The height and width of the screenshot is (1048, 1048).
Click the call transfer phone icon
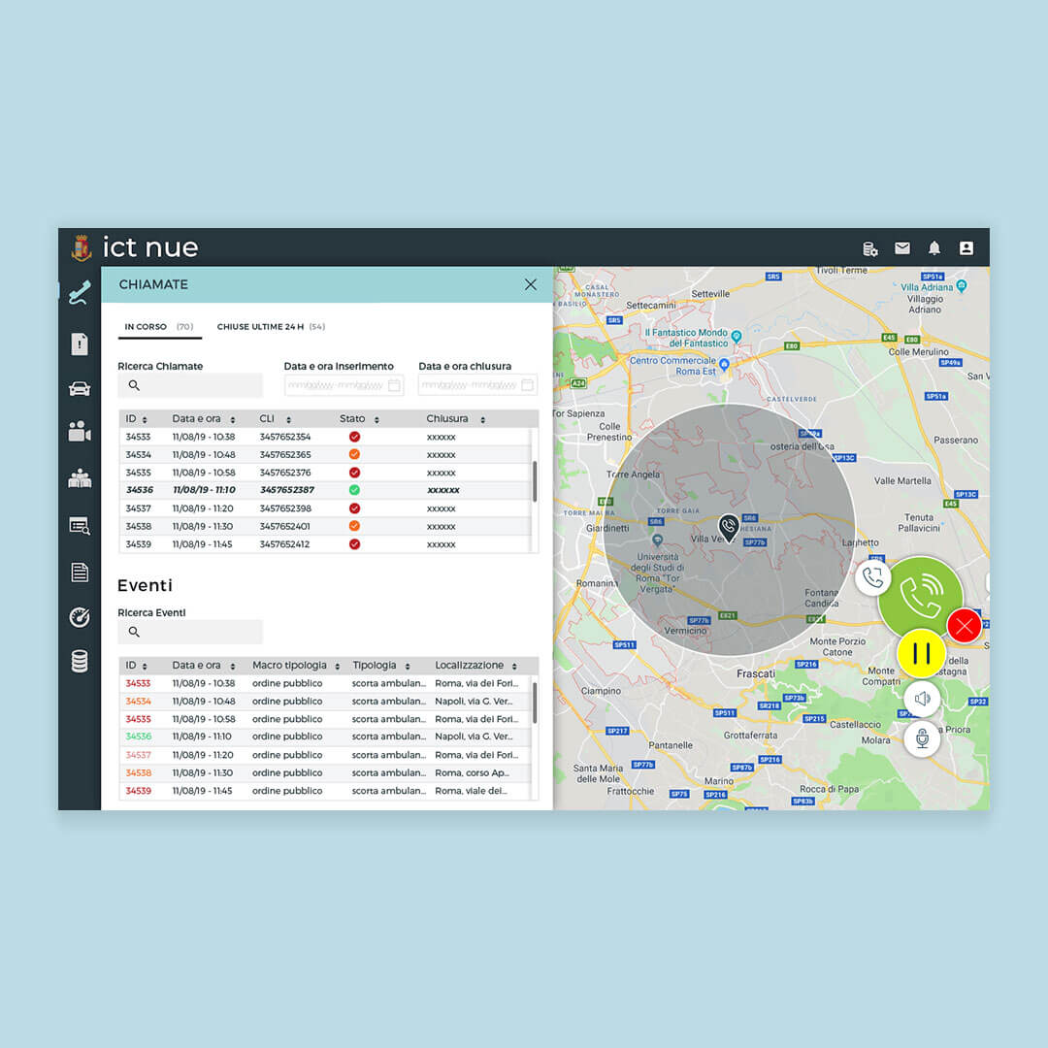point(873,577)
